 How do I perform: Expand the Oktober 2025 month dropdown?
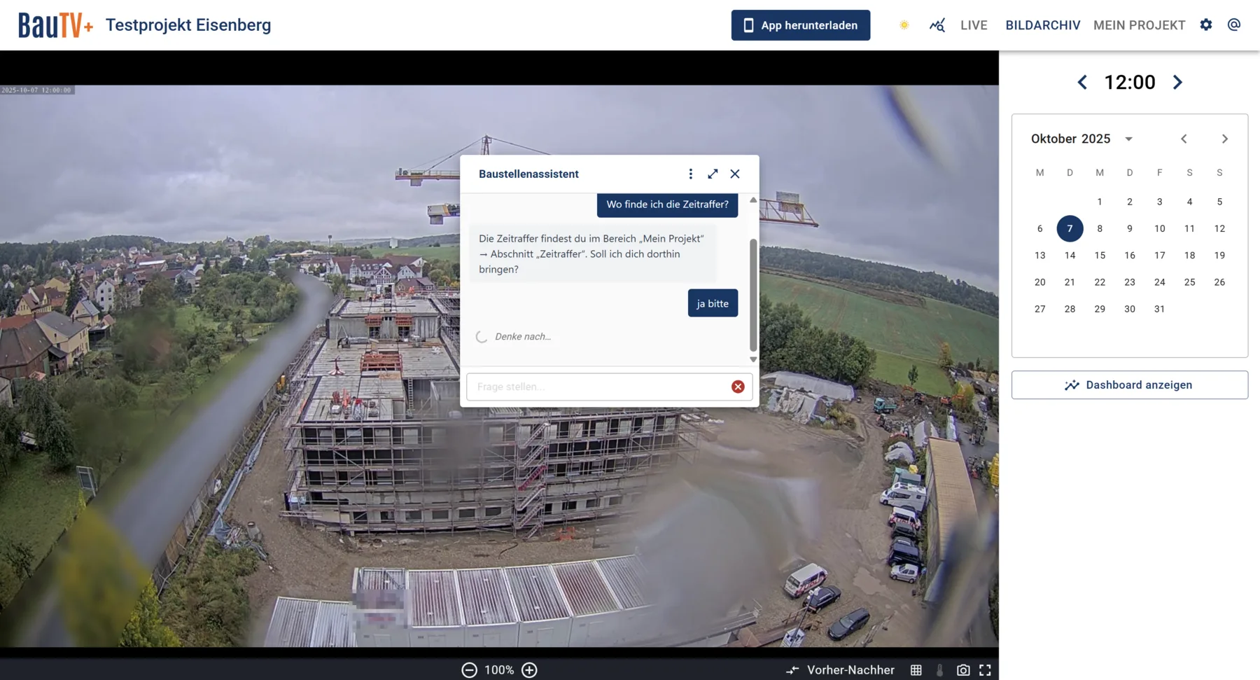[x=1128, y=139]
